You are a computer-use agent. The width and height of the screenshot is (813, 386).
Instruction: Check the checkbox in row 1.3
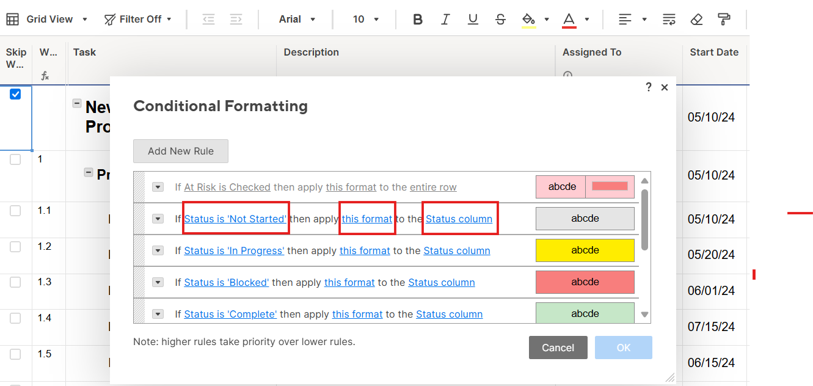15,282
